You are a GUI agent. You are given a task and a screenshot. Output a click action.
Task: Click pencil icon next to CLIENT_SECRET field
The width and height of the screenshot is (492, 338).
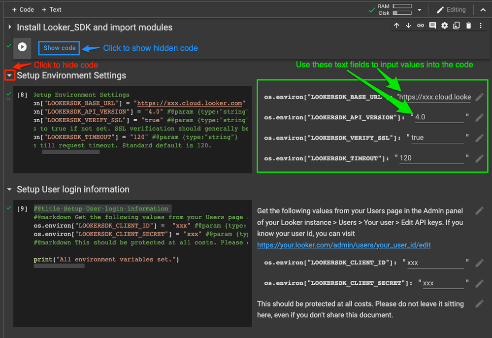[479, 283]
